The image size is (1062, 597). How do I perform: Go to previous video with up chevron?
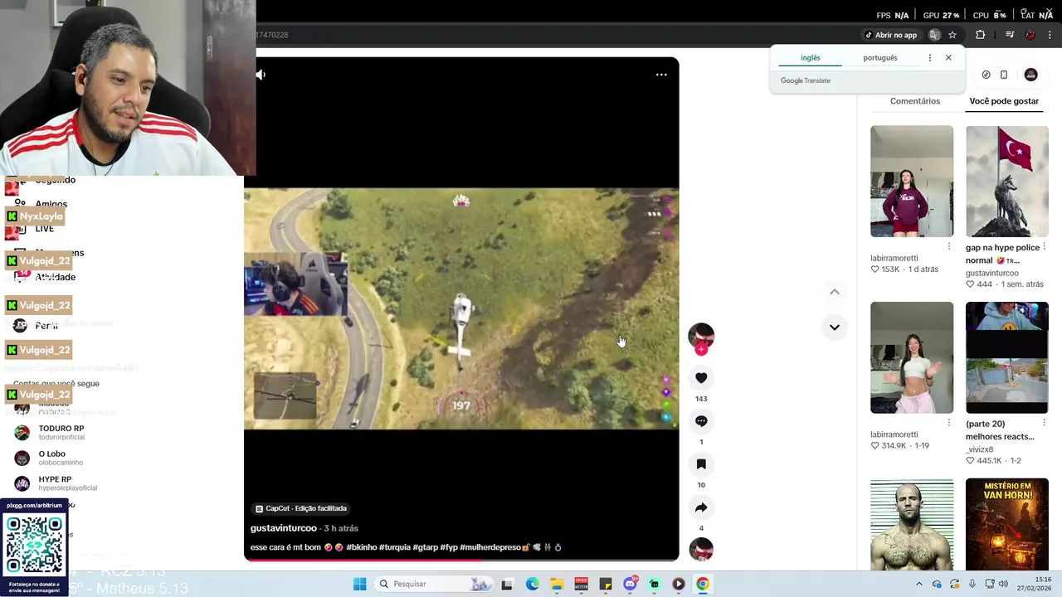coord(835,292)
